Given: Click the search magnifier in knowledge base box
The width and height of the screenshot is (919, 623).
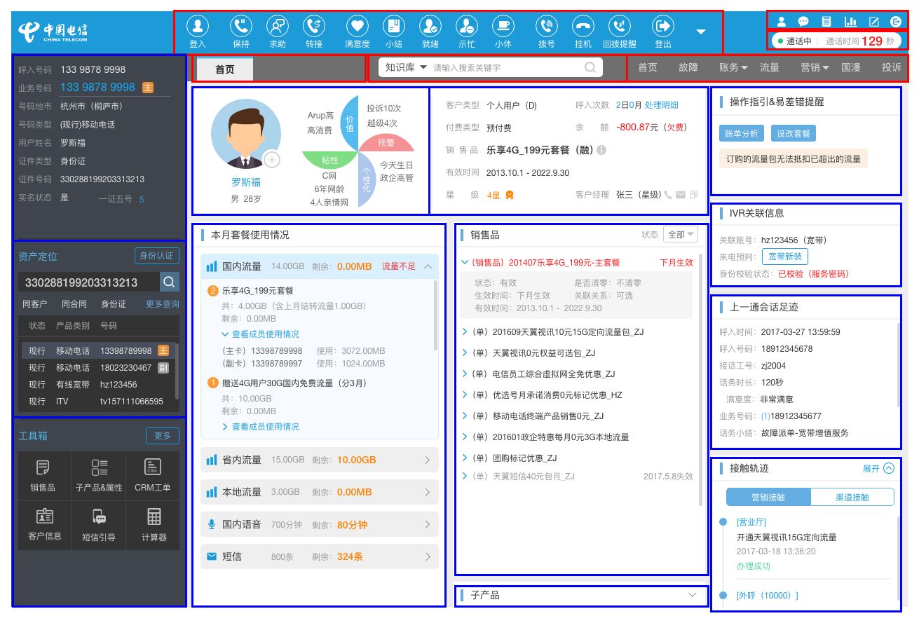Looking at the screenshot, I should tap(591, 67).
